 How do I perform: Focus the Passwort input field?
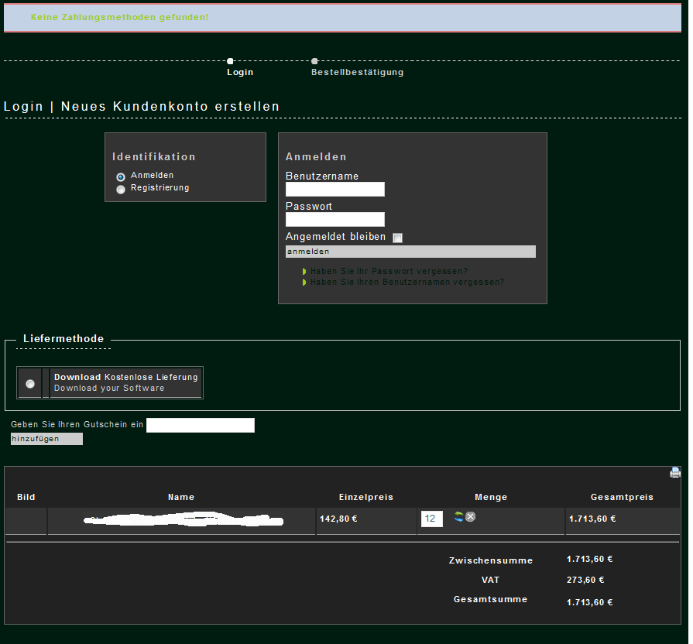pos(334,220)
